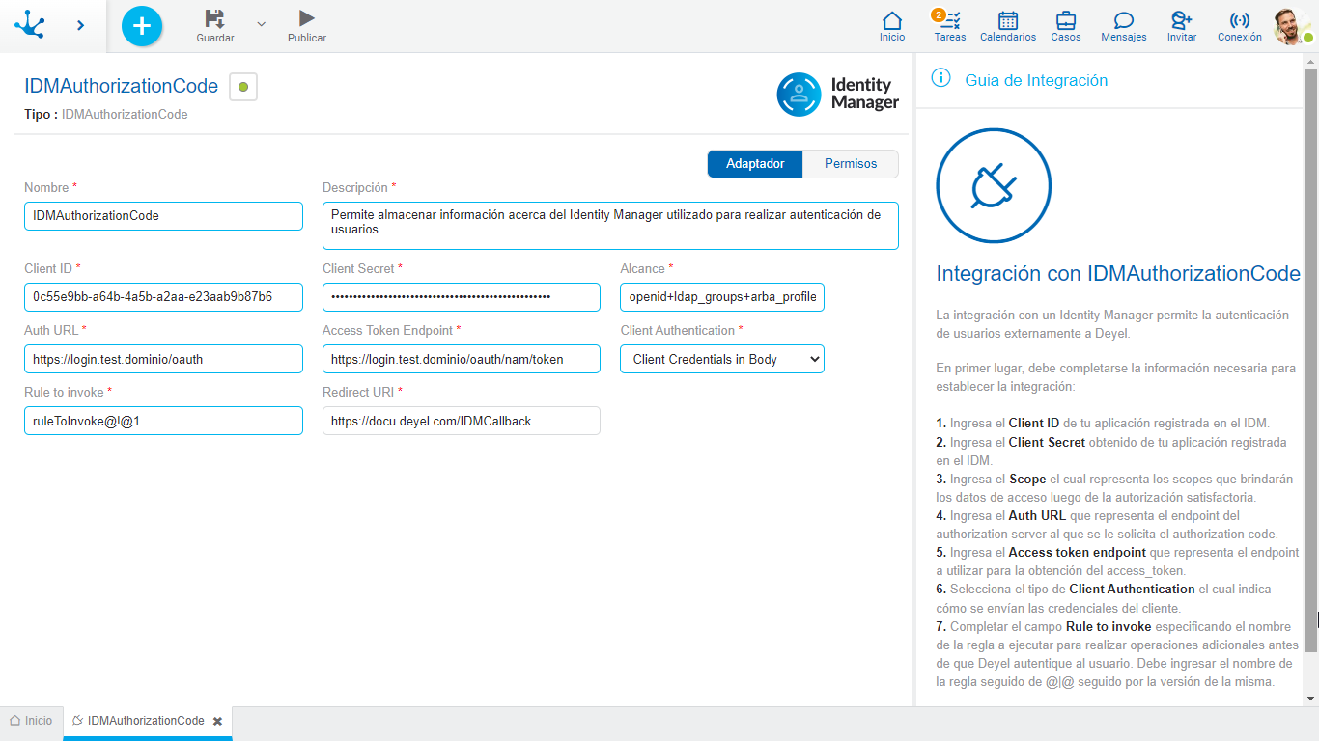Click the Identity Manager logo
Viewport: 1319px width, 741px height.
[x=837, y=94]
